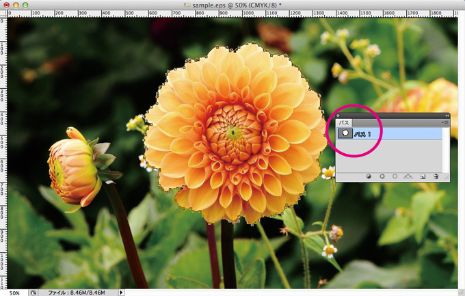
Task: Select the パス 1 path thumbnail
Action: click(x=345, y=133)
